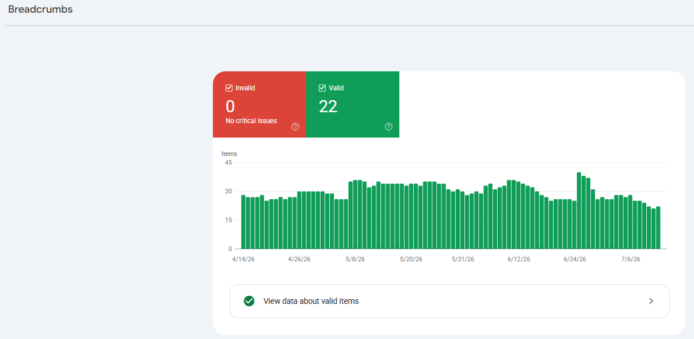Click the 'No critical issues' text
The height and width of the screenshot is (339, 694).
tap(251, 121)
